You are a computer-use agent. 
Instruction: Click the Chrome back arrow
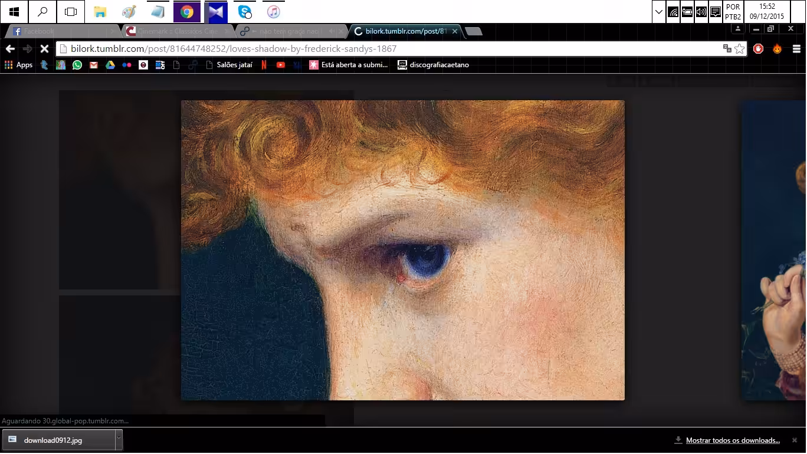click(9, 49)
